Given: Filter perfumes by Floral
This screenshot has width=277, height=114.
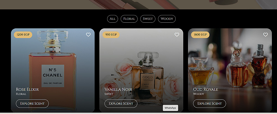Looking at the screenshot, I should (x=129, y=19).
